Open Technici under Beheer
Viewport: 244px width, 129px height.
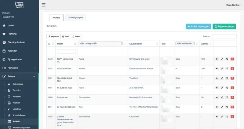click(16, 90)
